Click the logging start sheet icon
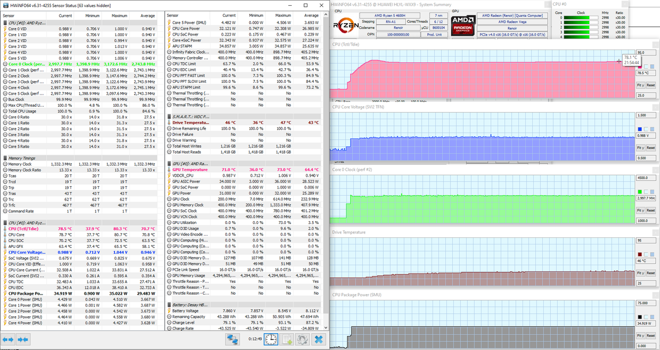The height and width of the screenshot is (350, 660). [x=287, y=339]
